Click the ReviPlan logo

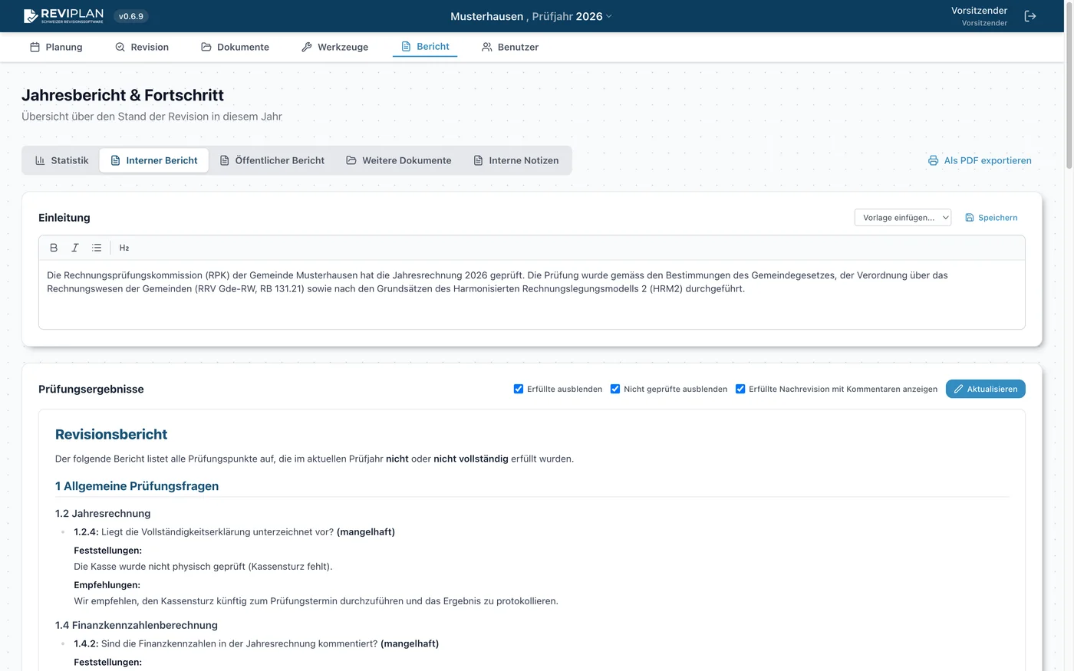click(x=64, y=16)
